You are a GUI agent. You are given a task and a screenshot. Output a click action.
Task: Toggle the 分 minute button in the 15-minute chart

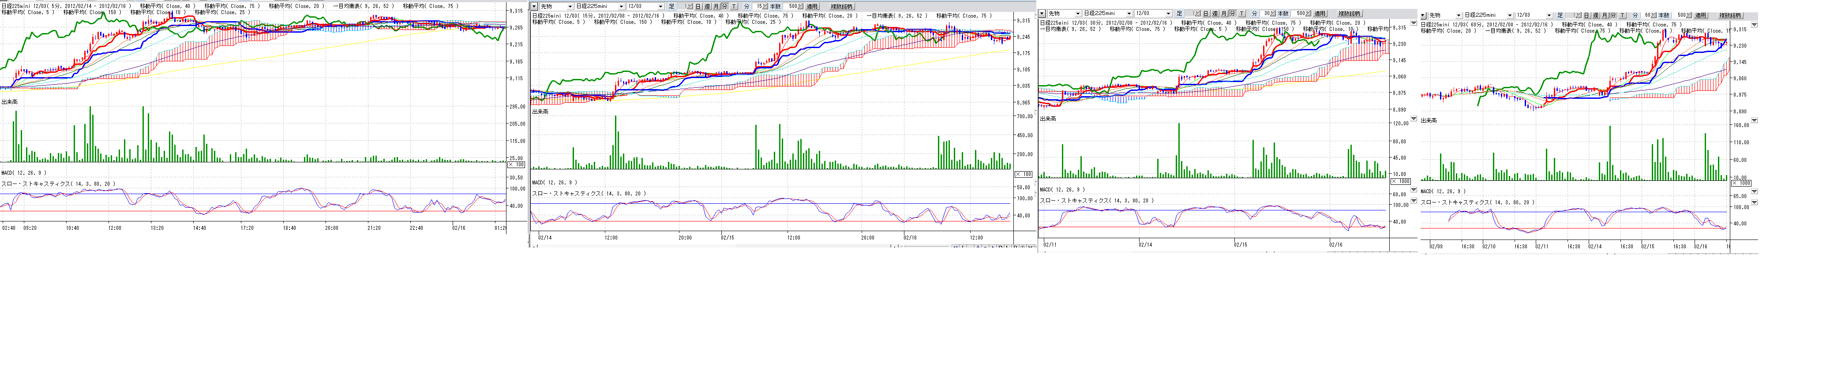pyautogui.click(x=724, y=6)
